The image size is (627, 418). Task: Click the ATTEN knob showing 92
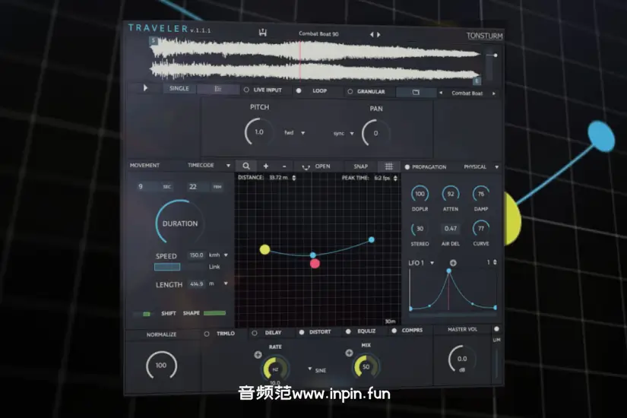(451, 194)
